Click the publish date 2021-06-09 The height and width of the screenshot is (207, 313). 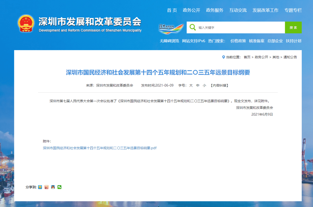[164, 86]
